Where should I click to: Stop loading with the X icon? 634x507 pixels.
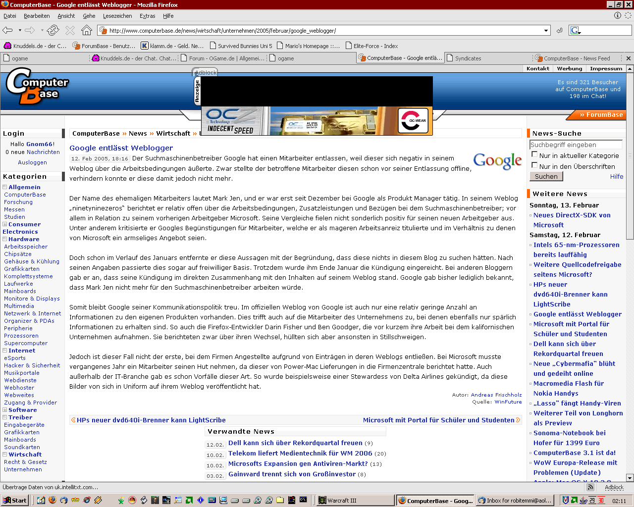(70, 30)
